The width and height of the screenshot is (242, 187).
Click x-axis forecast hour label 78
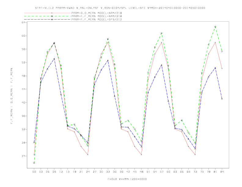[208, 172]
